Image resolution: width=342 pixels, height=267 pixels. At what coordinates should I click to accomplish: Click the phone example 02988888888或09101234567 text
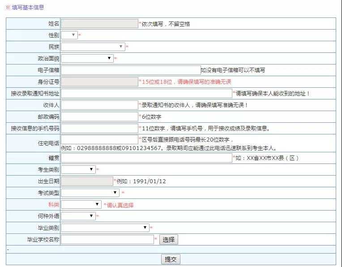[119, 148]
